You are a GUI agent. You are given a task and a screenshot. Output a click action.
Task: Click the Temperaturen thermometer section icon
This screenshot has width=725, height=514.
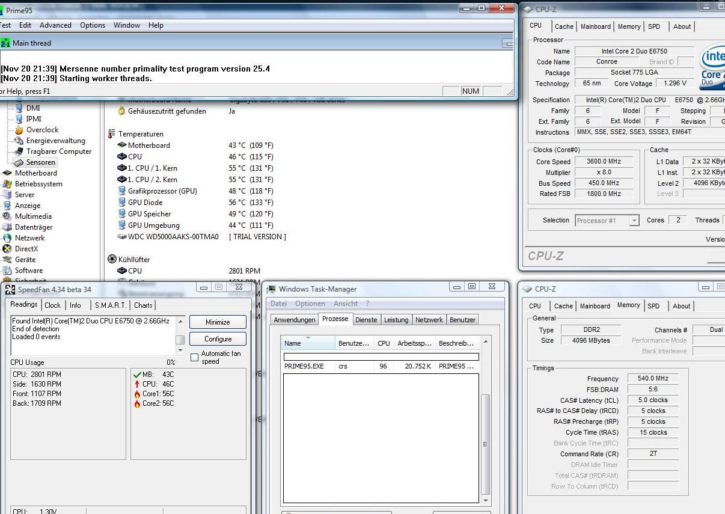tap(111, 134)
